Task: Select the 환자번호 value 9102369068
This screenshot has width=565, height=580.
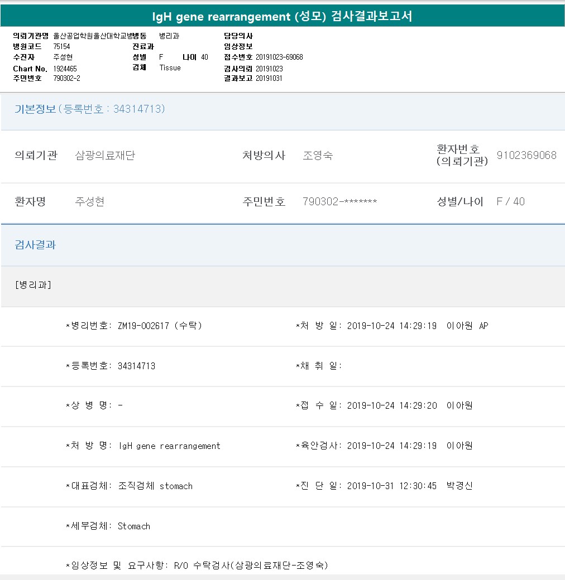Action: tap(526, 156)
